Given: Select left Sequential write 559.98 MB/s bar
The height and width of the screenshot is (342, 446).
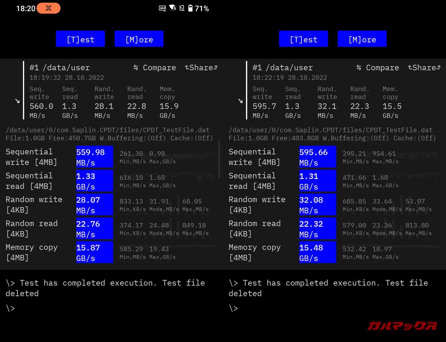Looking at the screenshot, I should 94,157.
